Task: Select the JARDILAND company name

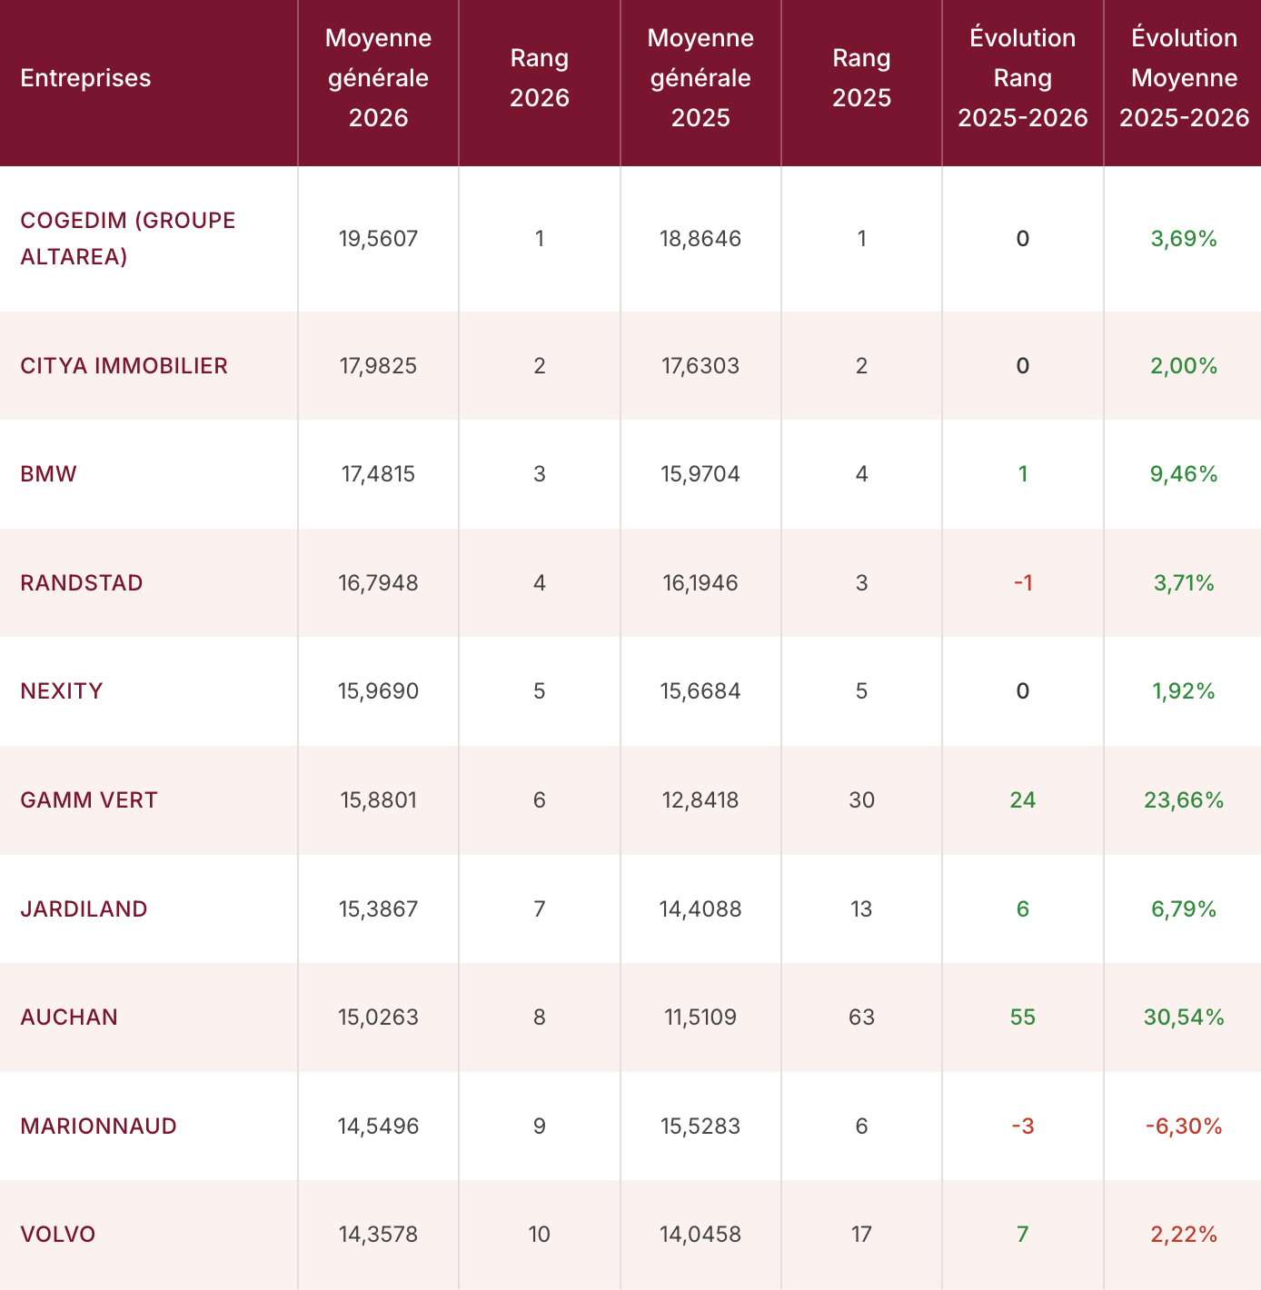Action: [84, 909]
